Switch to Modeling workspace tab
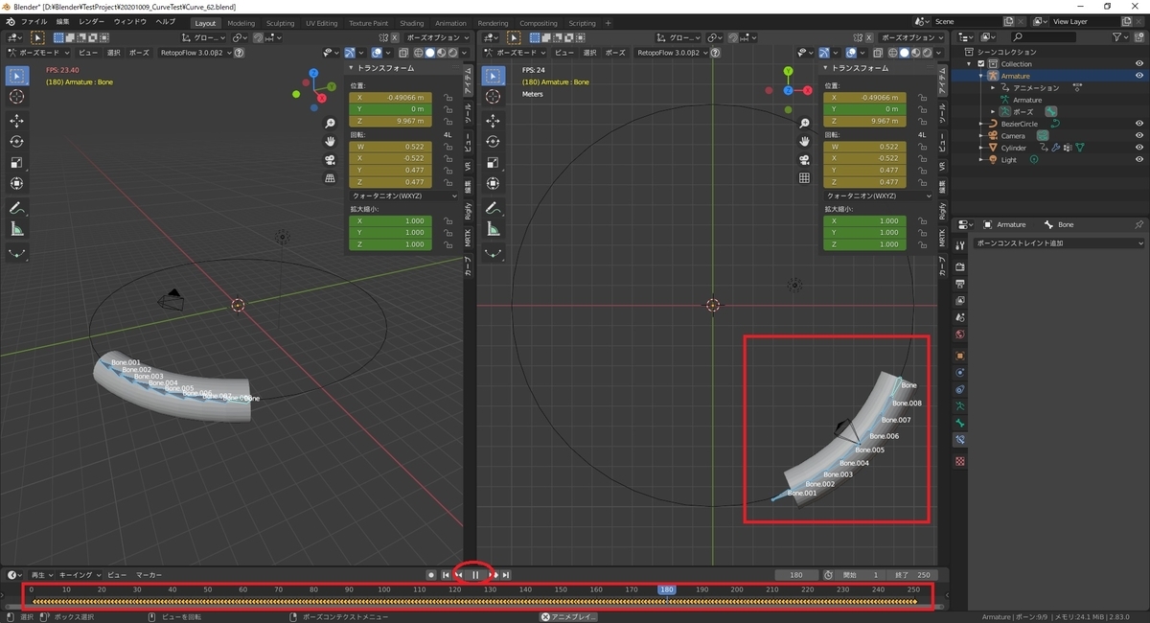The width and height of the screenshot is (1150, 623). pos(241,23)
